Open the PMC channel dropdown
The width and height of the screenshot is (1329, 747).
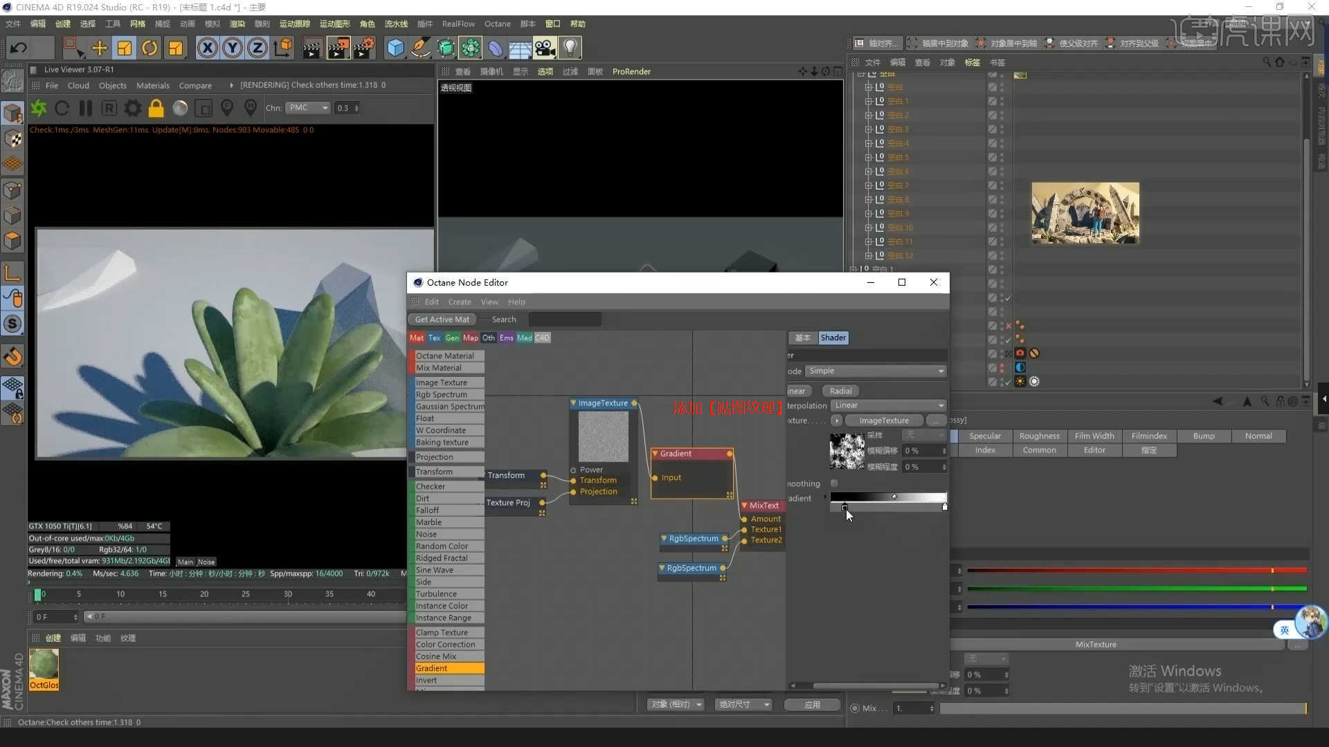click(309, 108)
